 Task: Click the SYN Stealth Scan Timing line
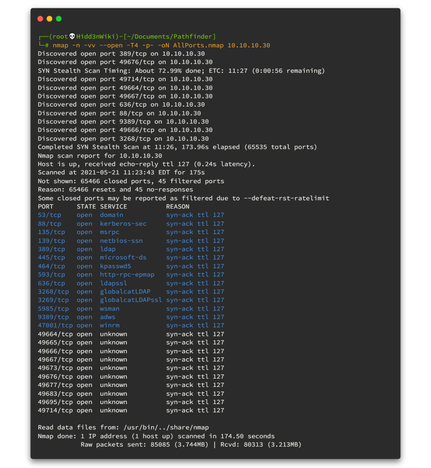click(x=181, y=71)
